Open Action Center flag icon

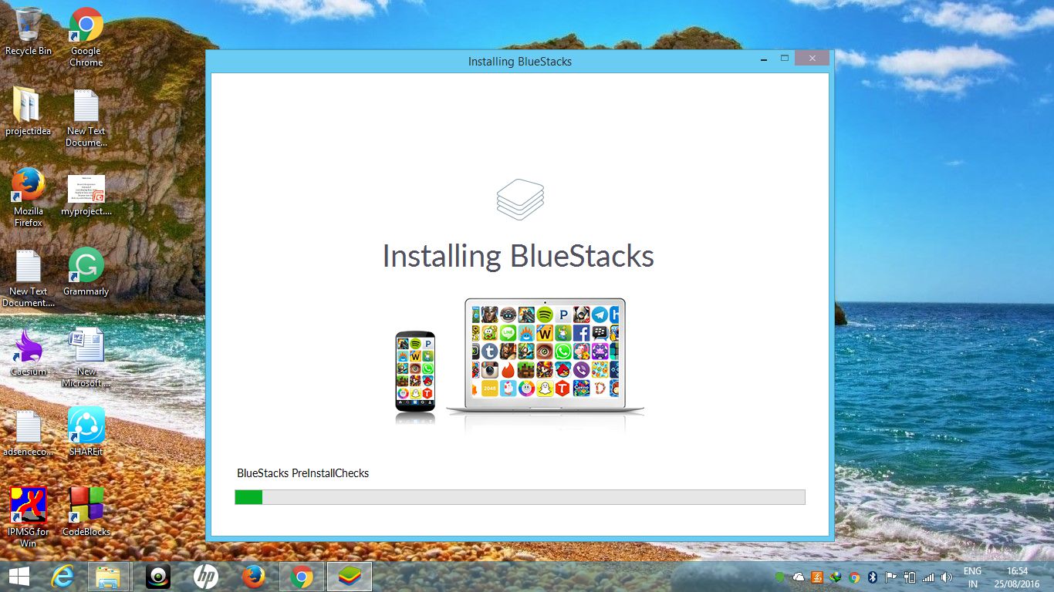click(891, 577)
